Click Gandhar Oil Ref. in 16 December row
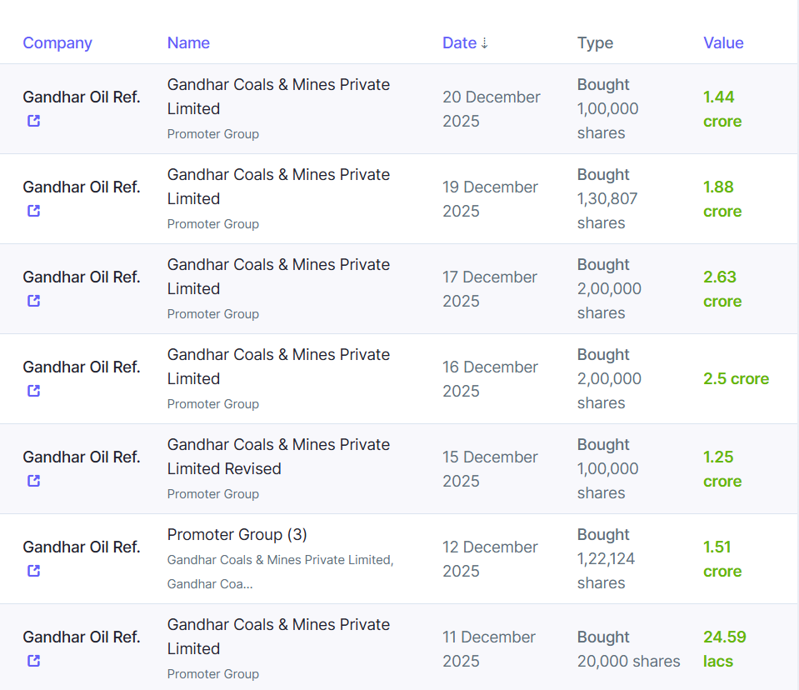 (82, 367)
